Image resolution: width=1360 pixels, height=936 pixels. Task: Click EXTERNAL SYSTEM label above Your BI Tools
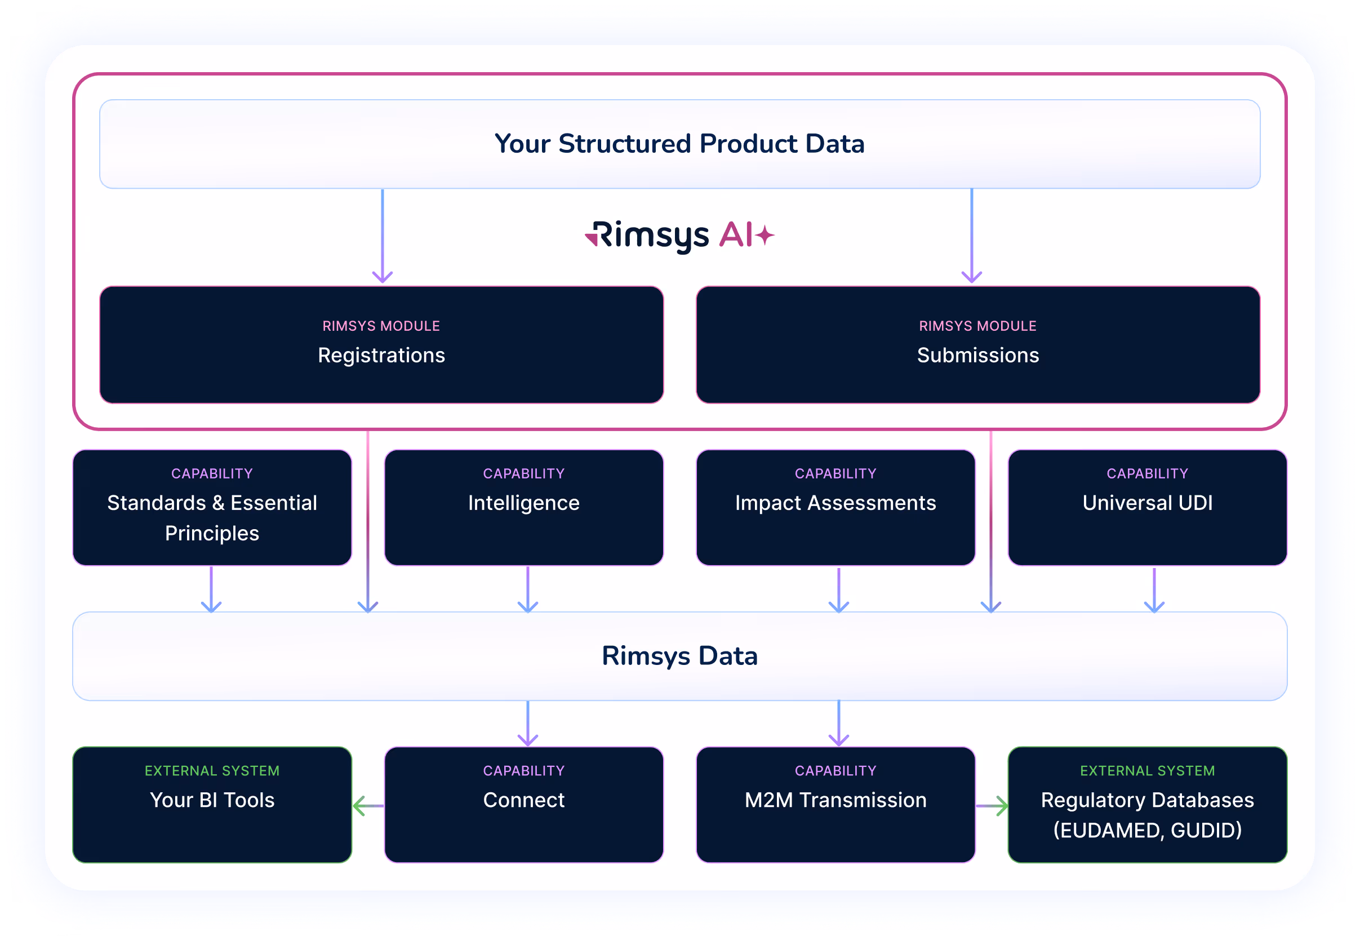[x=212, y=771]
